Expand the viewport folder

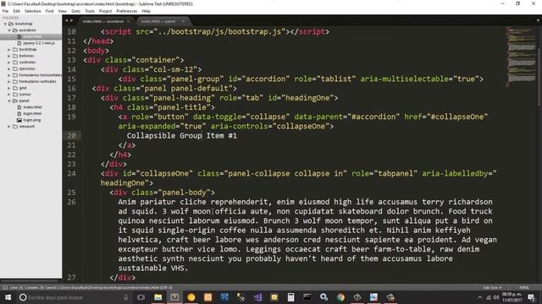tap(9, 127)
